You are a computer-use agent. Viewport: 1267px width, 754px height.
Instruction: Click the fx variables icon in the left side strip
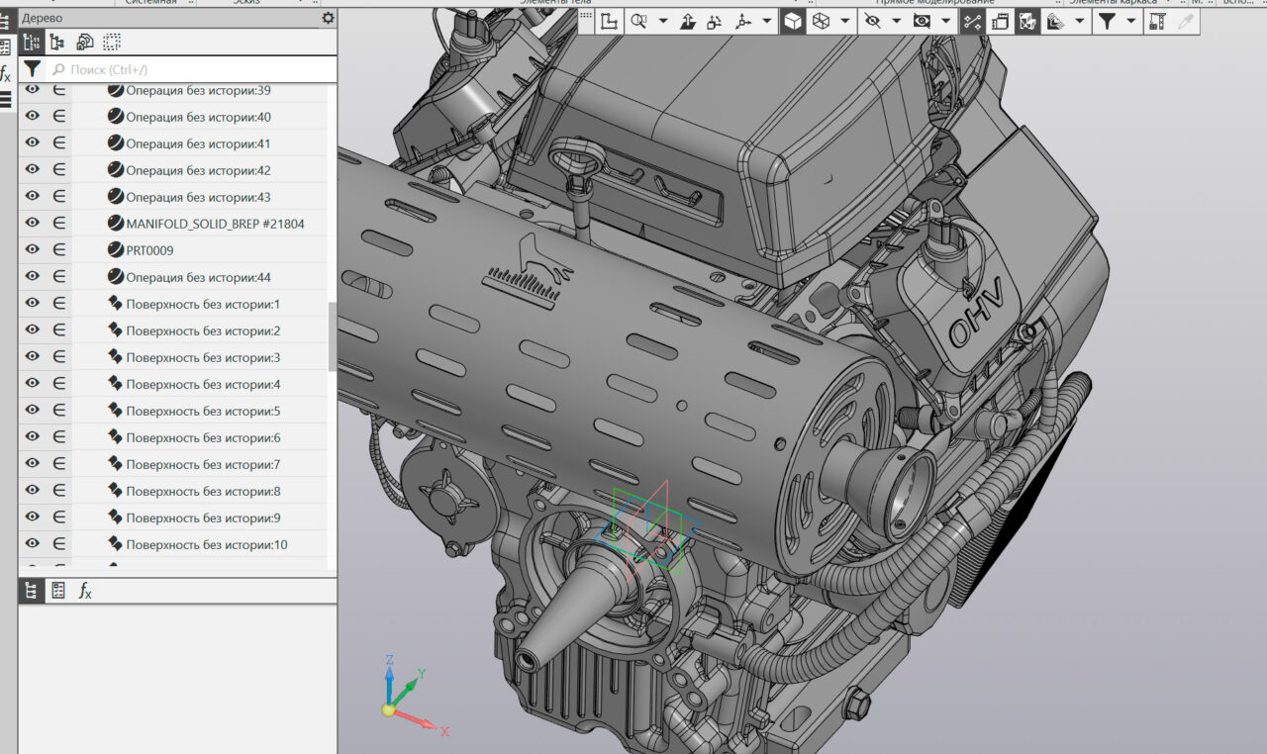pyautogui.click(x=5, y=73)
